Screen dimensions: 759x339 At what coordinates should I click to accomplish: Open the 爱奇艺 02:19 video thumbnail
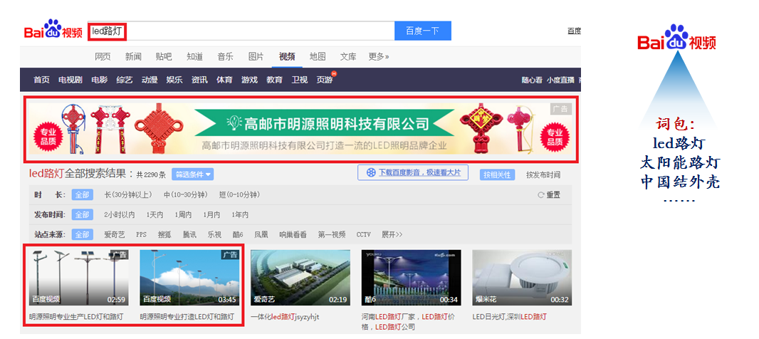click(300, 278)
